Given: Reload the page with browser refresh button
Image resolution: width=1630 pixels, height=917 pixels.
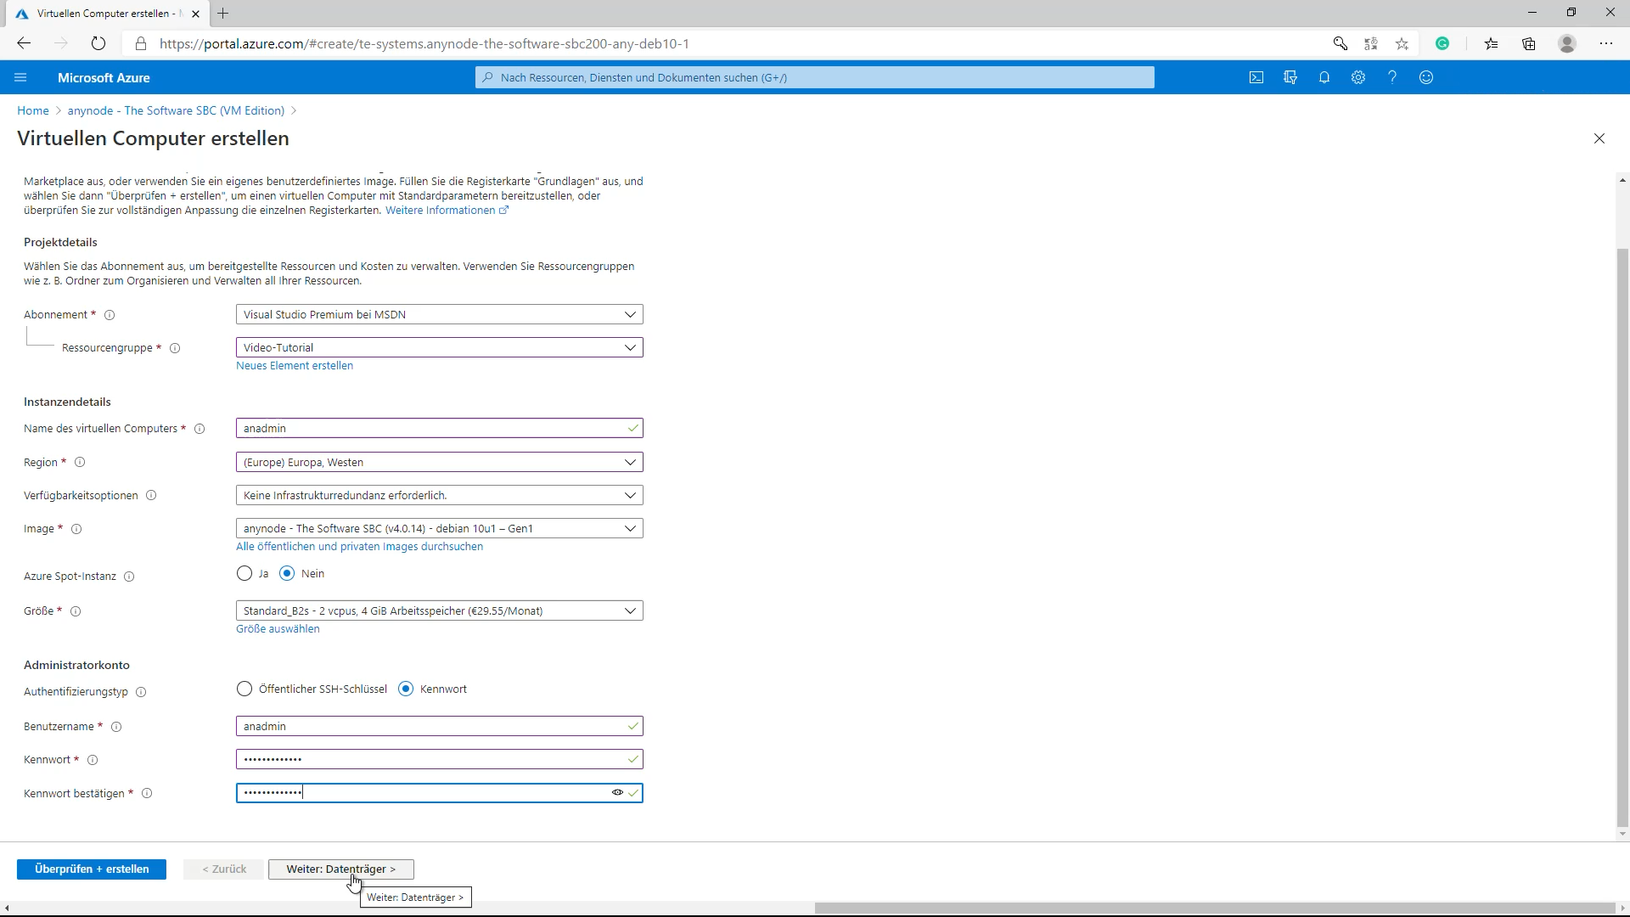Looking at the screenshot, I should click(x=98, y=43).
